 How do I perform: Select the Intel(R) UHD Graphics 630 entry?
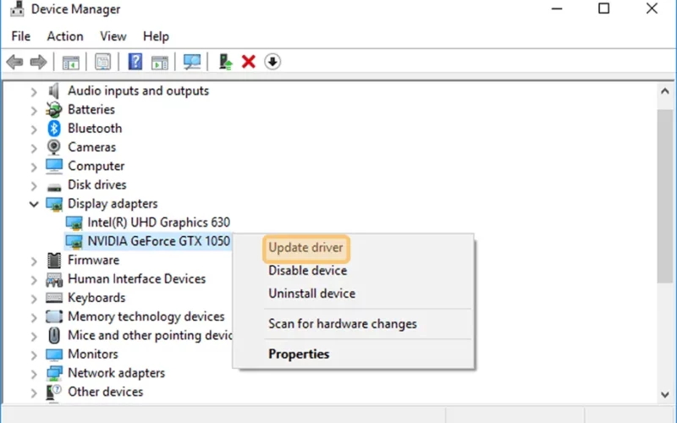tap(158, 222)
